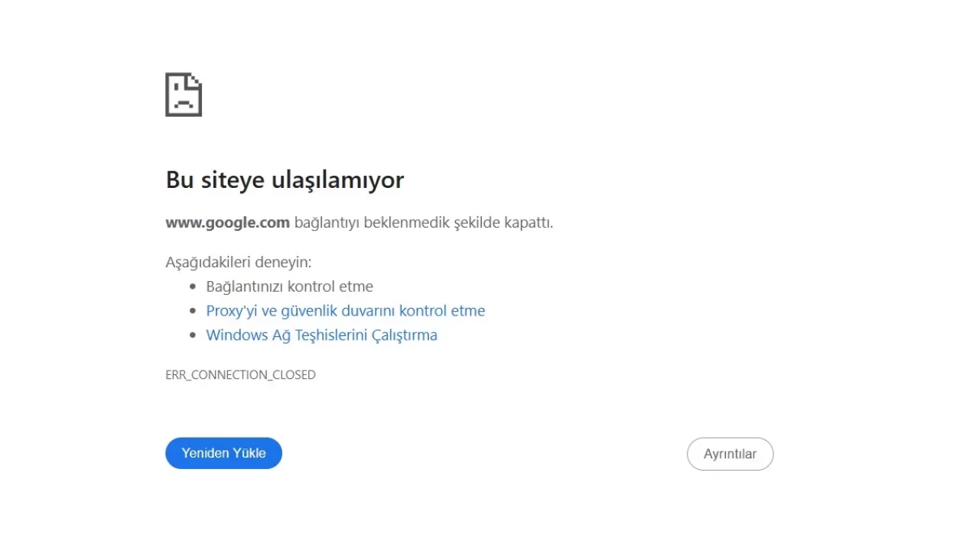The image size is (979, 550).
Task: Select the bold www.google.com domain text
Action: click(227, 223)
